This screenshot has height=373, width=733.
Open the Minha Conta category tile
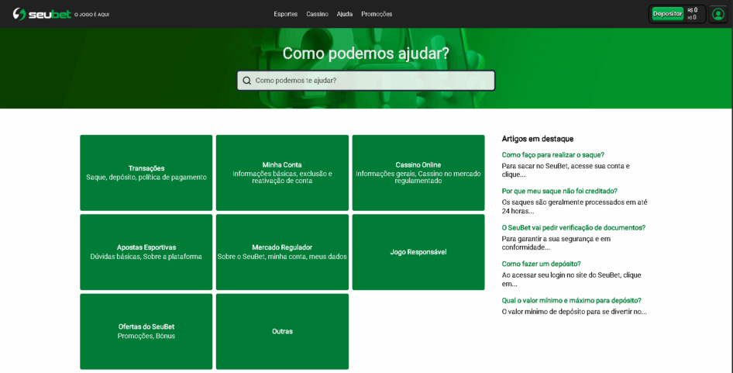(282, 173)
